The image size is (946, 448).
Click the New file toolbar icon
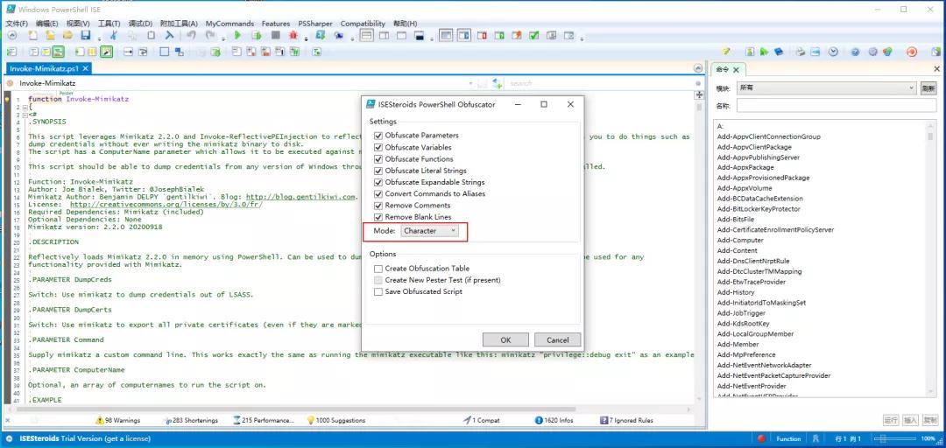pos(32,36)
